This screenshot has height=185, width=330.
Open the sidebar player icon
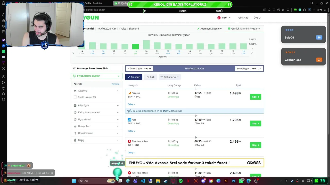coord(3,77)
